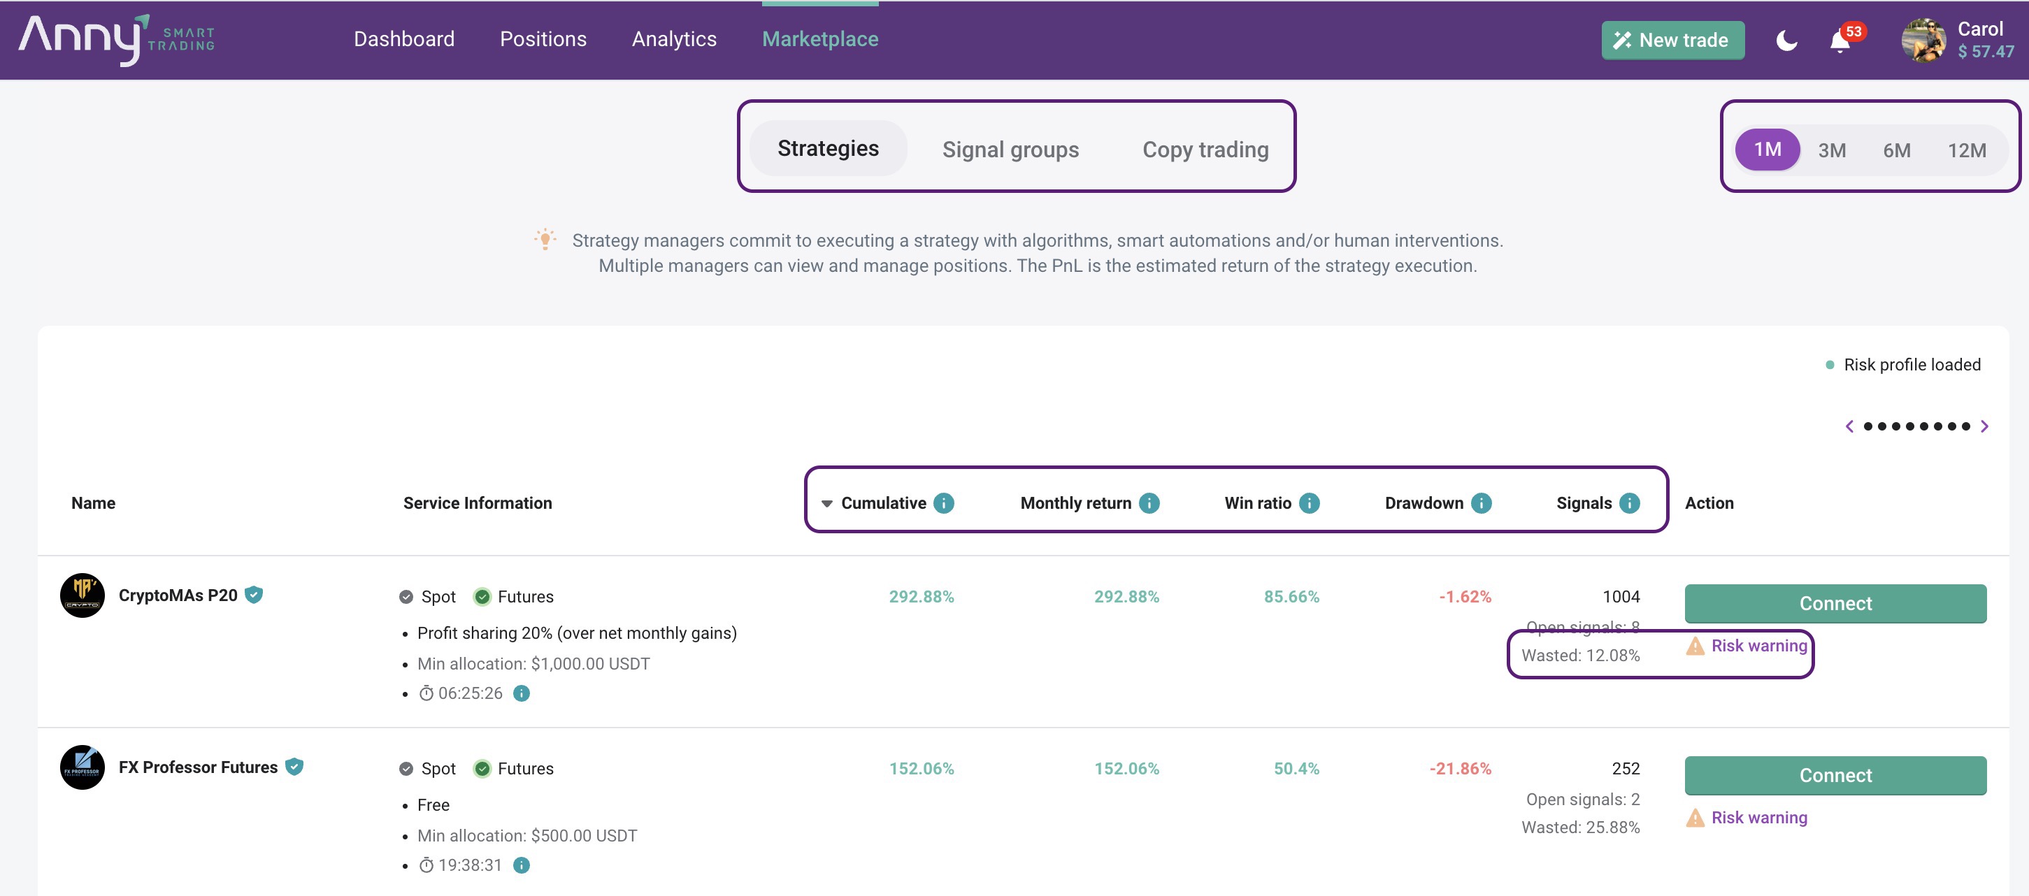2029x896 pixels.
Task: Click the Drawdown info icon
Action: (x=1481, y=503)
